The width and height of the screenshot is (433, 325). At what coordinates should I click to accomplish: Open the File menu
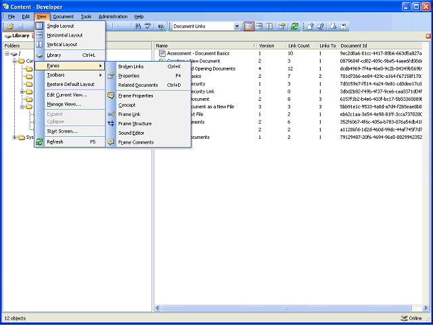[x=12, y=16]
